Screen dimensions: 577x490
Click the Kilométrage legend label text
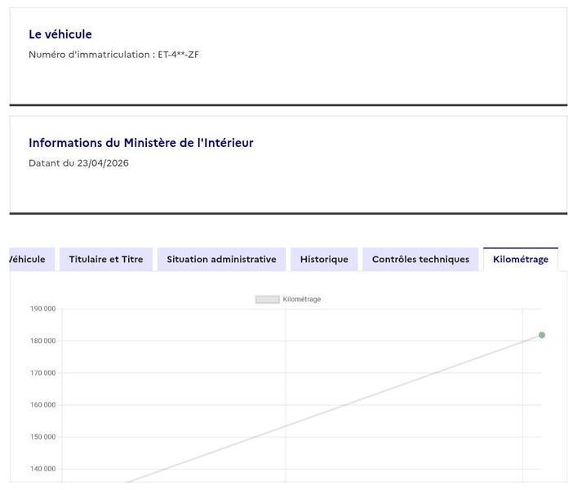coord(302,299)
